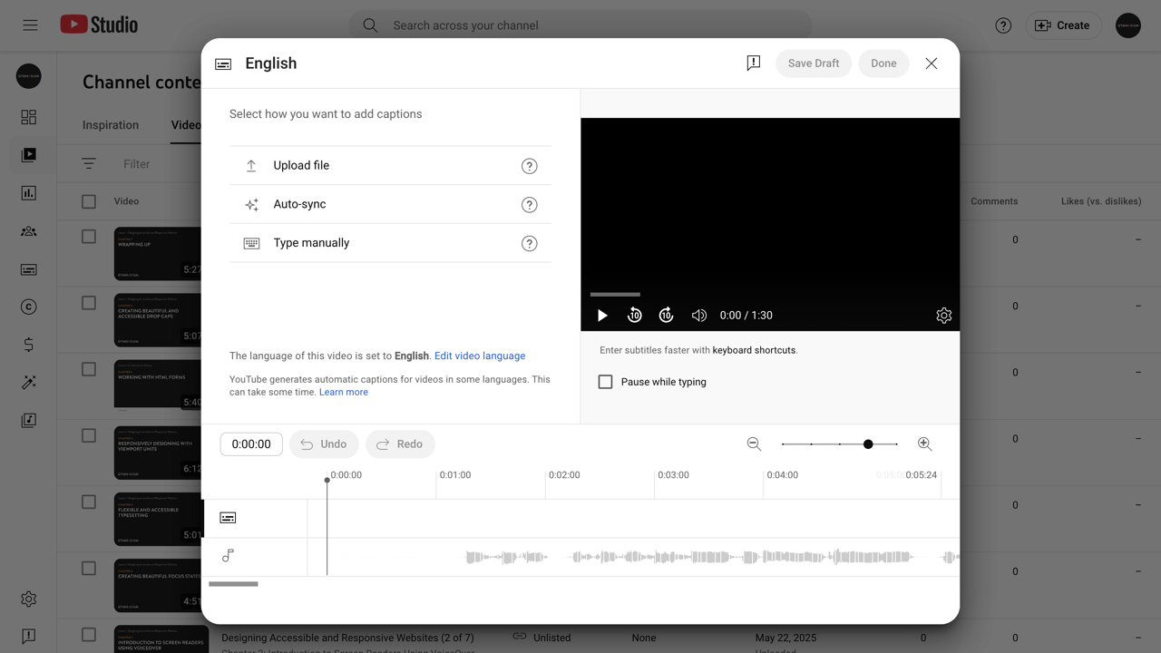Click the audio waveform track

[633, 557]
